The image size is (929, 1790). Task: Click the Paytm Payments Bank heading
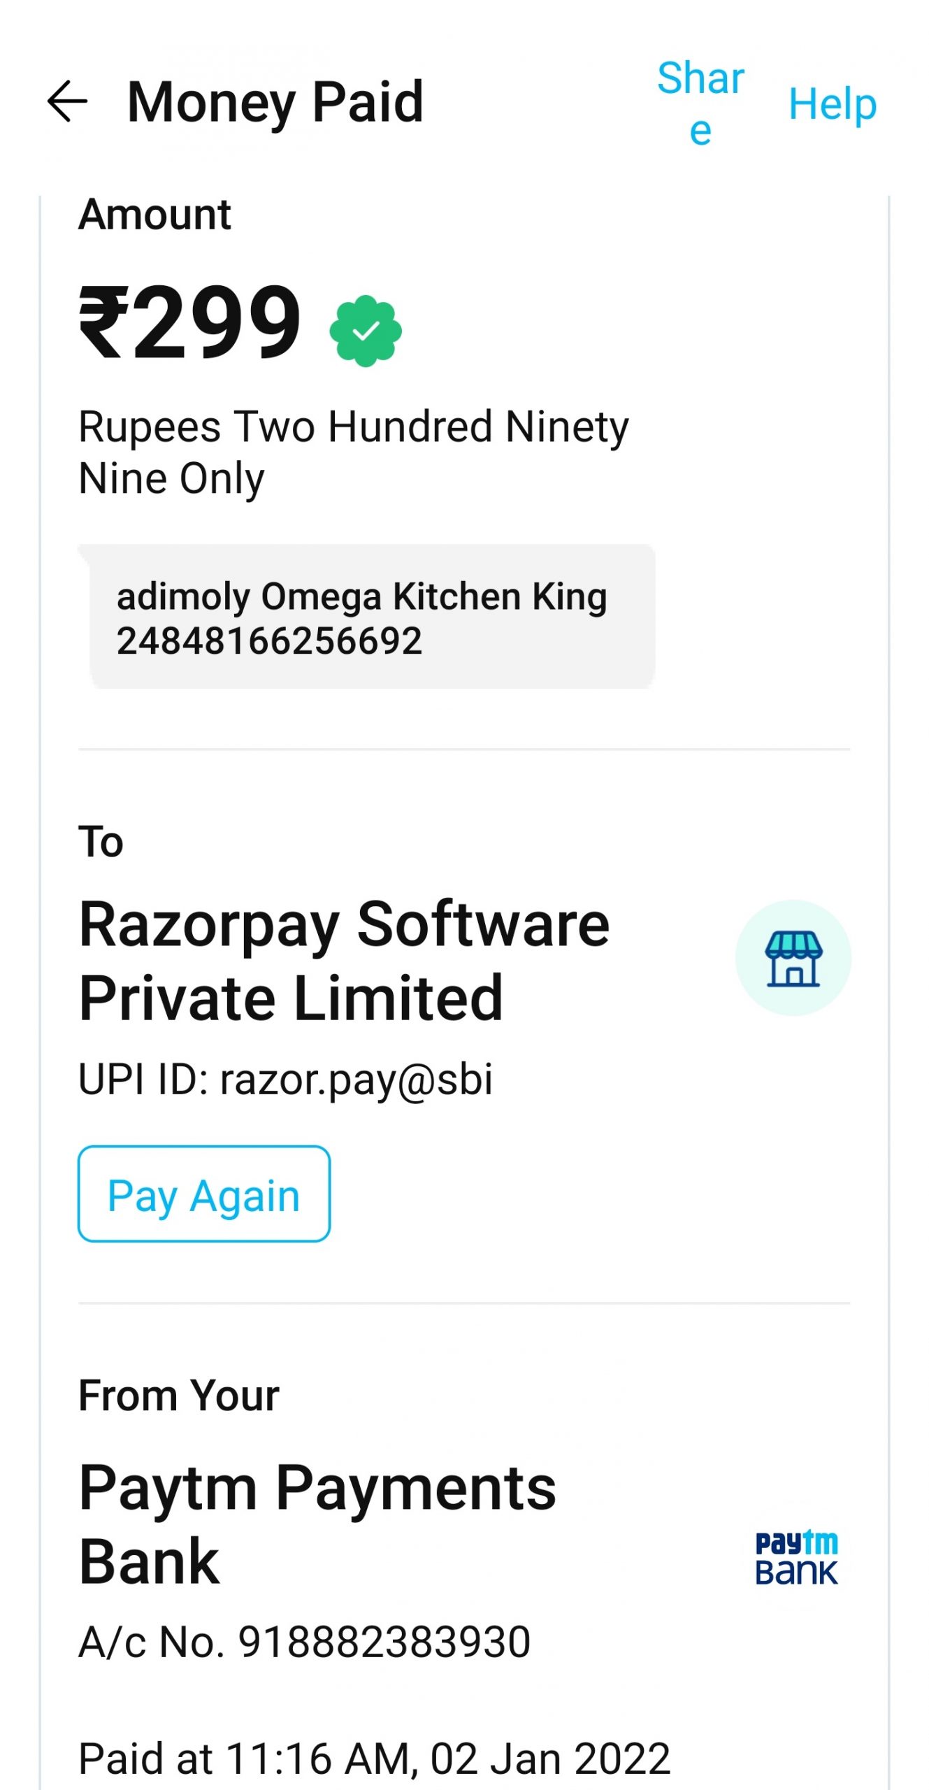click(317, 1524)
